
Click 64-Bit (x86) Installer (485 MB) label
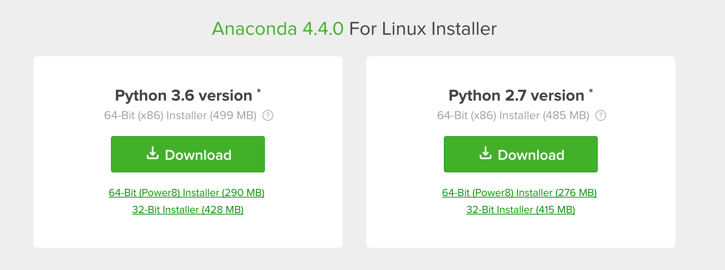(x=513, y=115)
